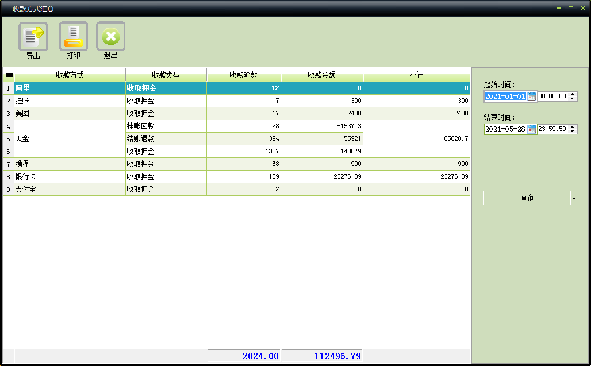Open the end date calendar picker

(x=532, y=129)
